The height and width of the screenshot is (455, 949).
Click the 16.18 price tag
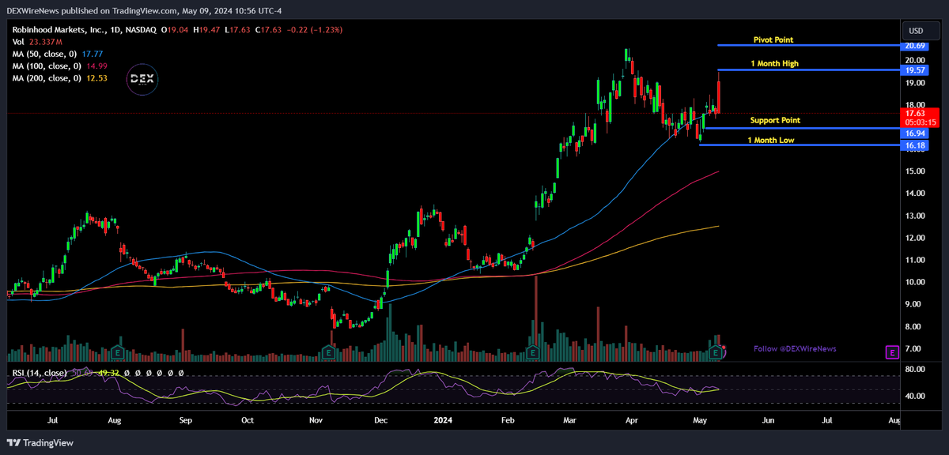[x=916, y=146]
